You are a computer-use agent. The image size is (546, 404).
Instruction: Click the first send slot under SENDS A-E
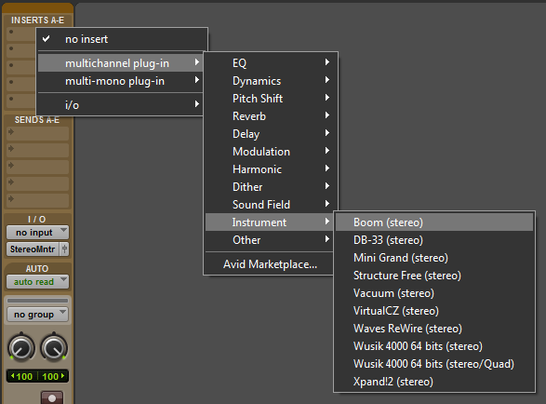37,133
